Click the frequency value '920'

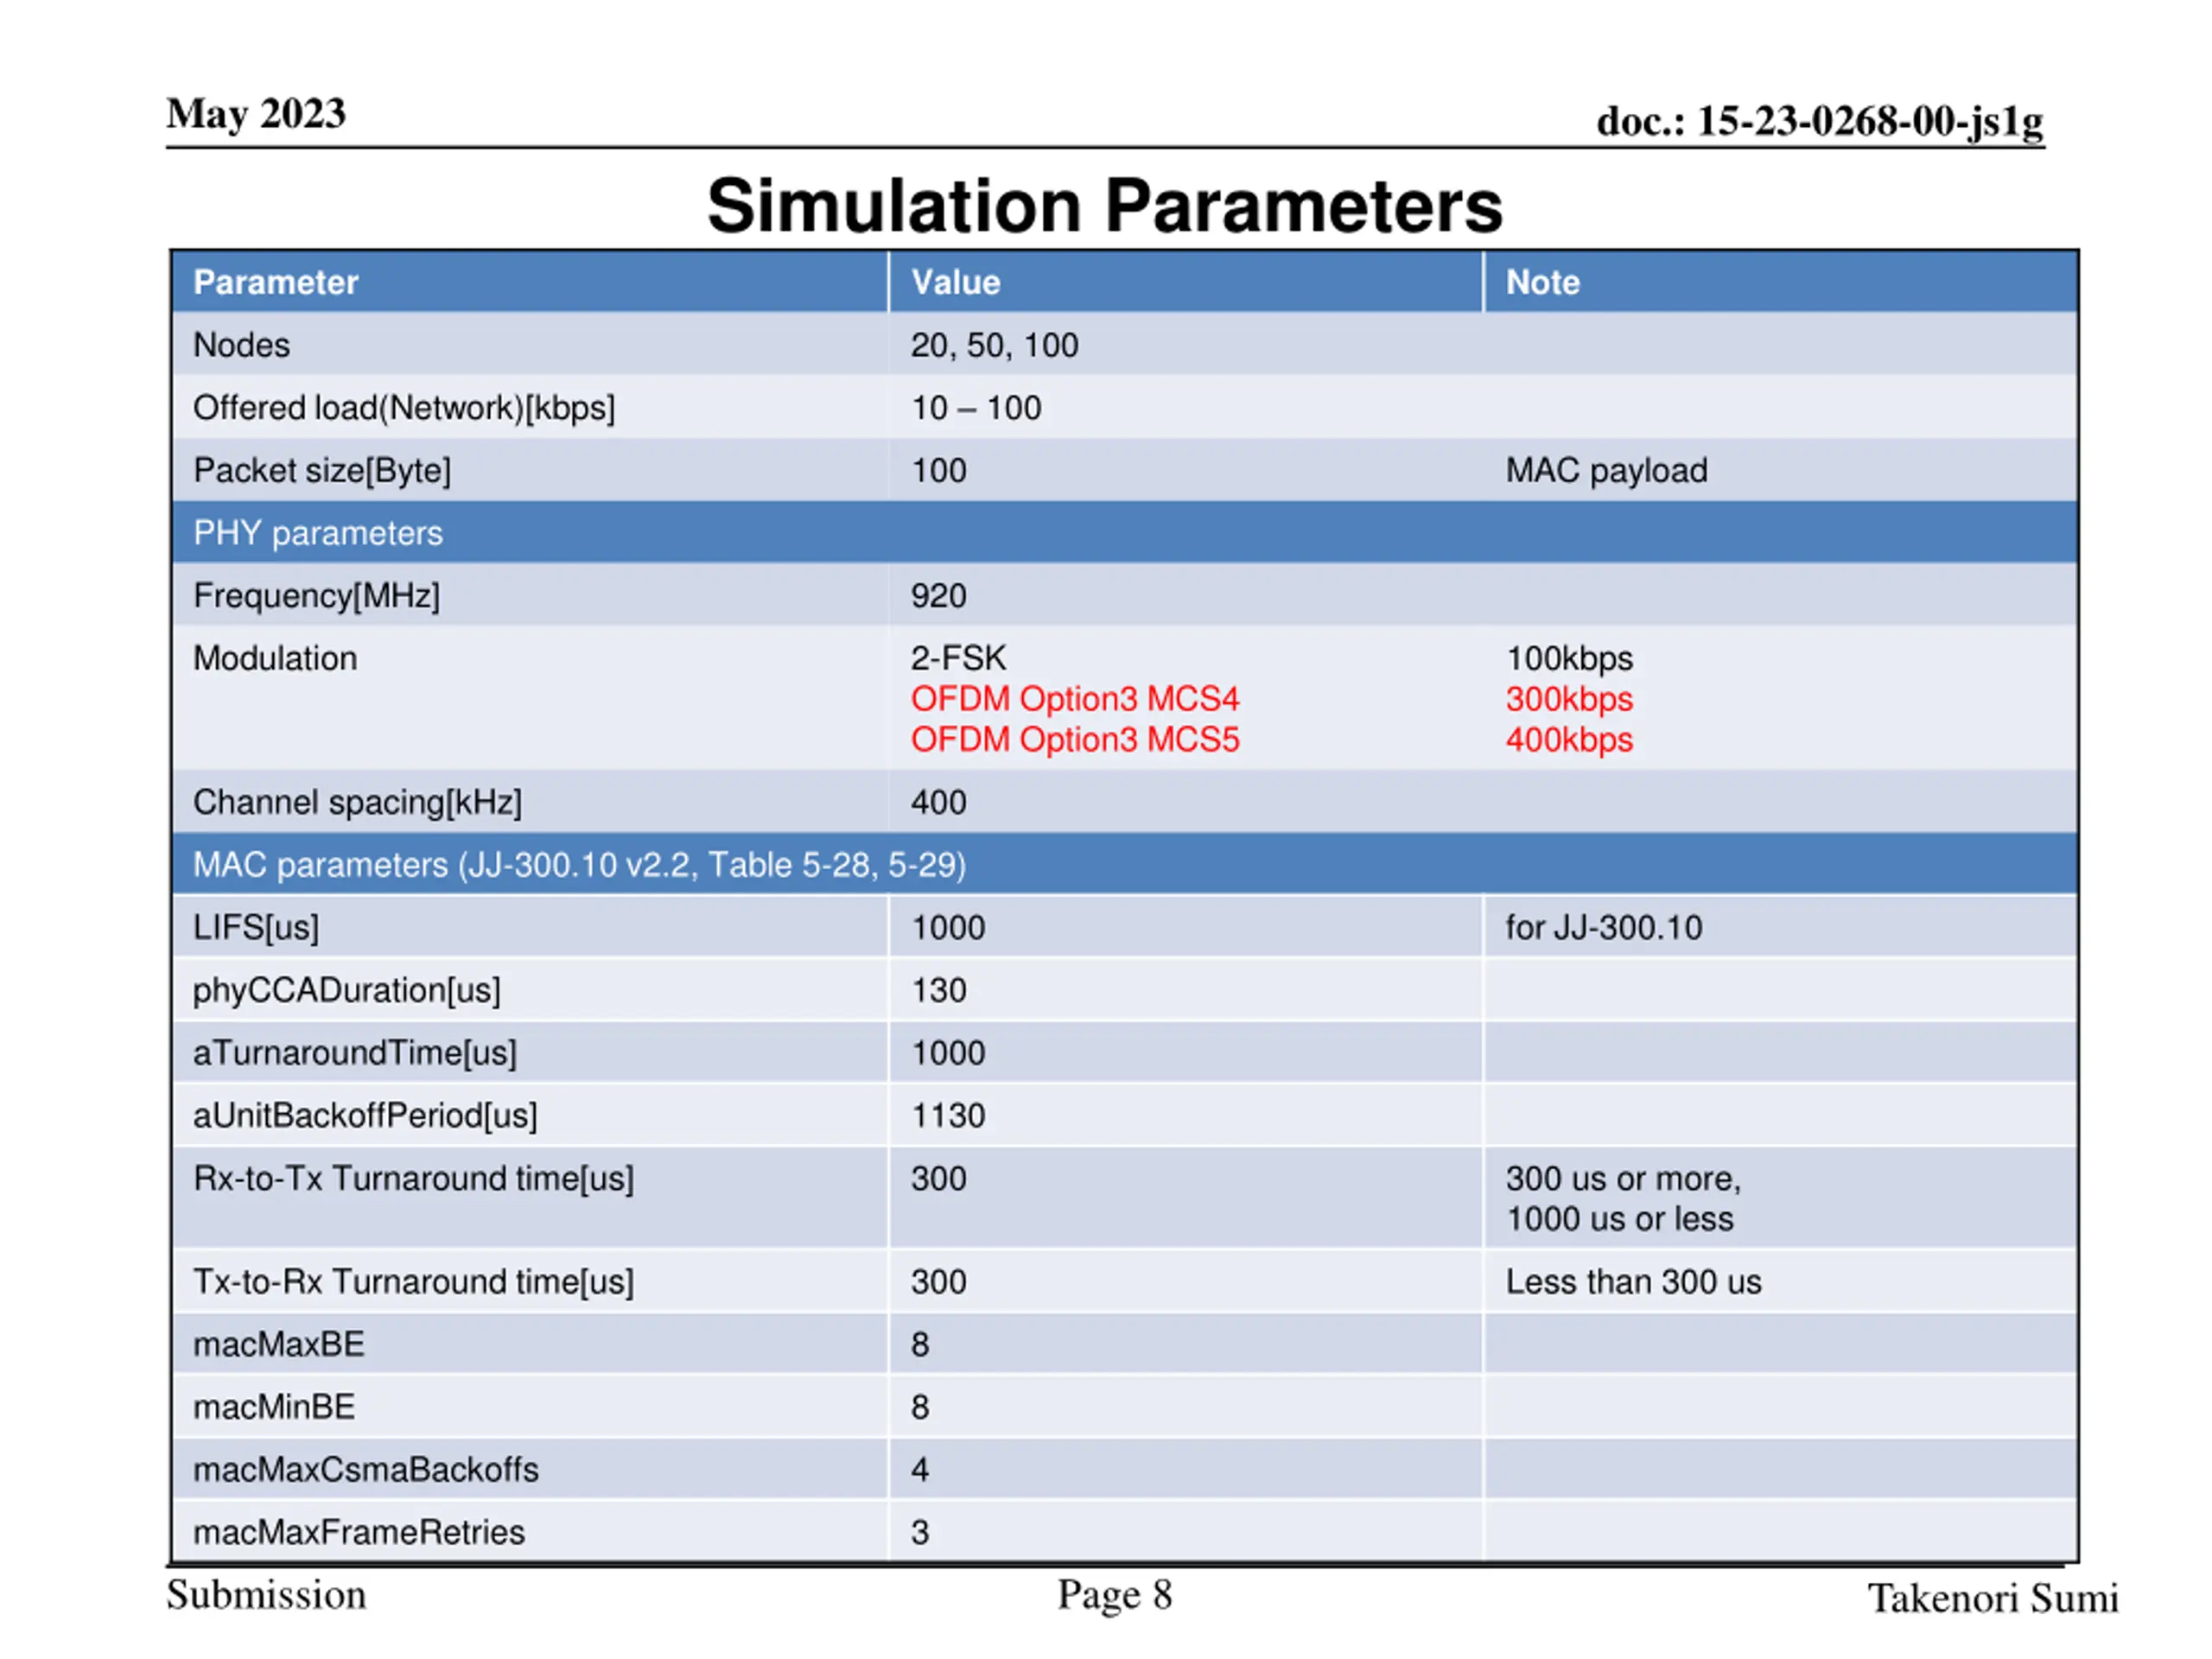(939, 596)
